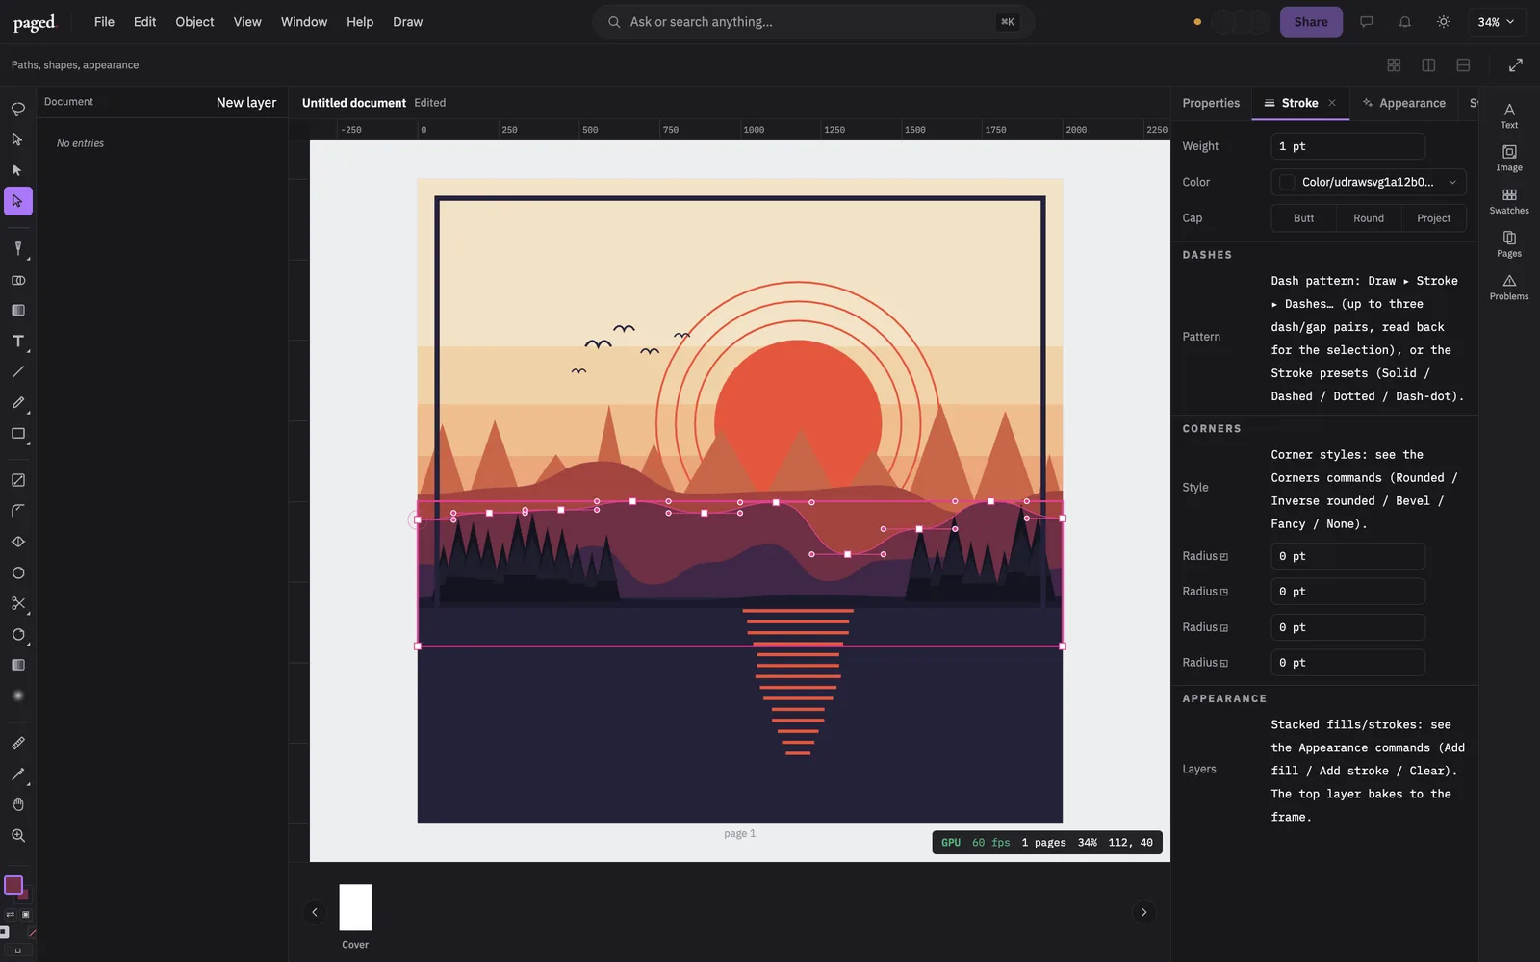The width and height of the screenshot is (1540, 962).
Task: Open the Pages panel
Action: point(1509,244)
